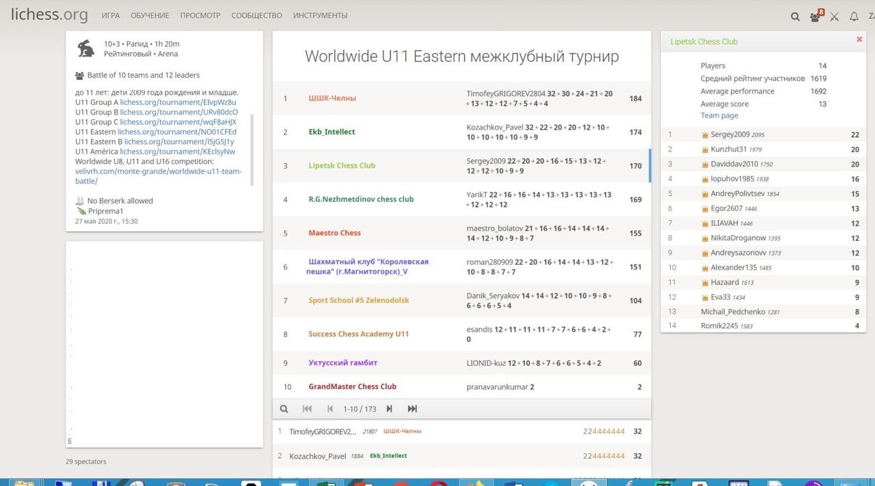Open U11 Group C tournament link
The image size is (875, 486).
tap(178, 122)
